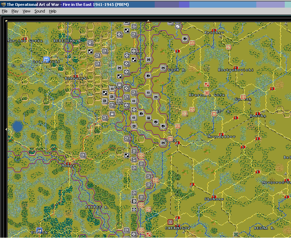Select the German motorized unit left of Gomel

tap(163, 143)
